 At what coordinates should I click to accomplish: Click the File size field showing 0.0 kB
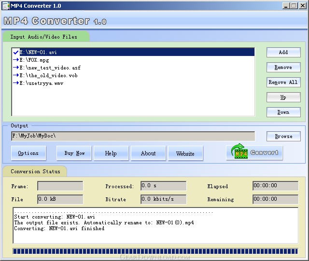60,199
